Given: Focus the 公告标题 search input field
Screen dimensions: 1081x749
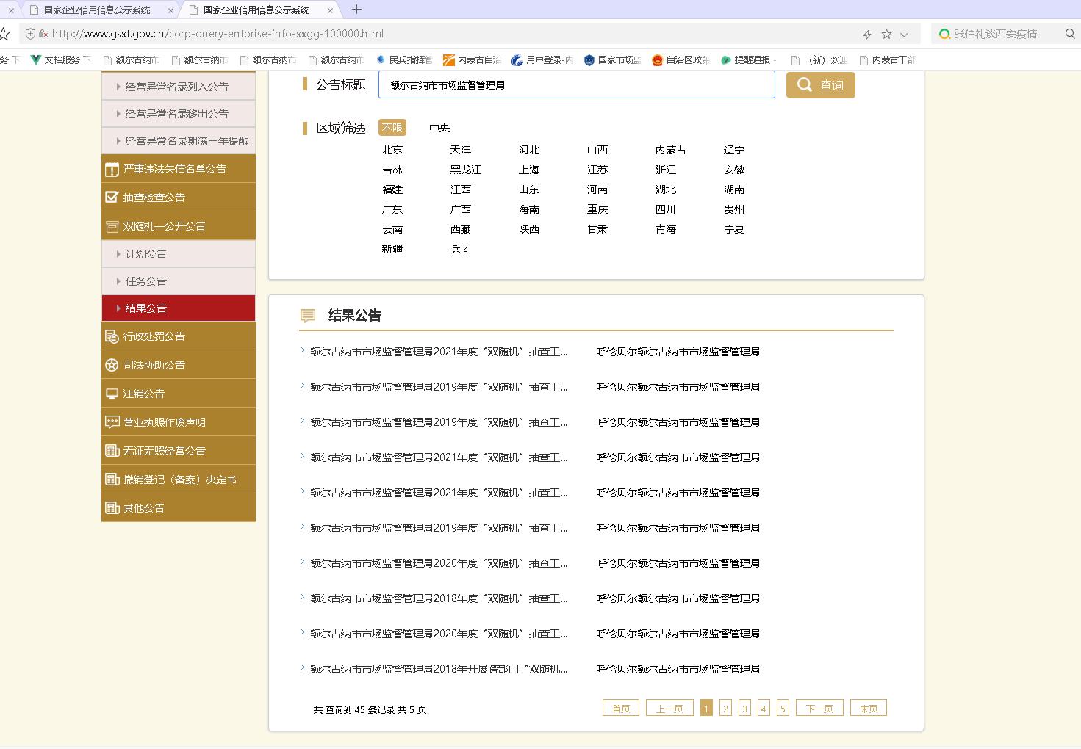Looking at the screenshot, I should [577, 85].
